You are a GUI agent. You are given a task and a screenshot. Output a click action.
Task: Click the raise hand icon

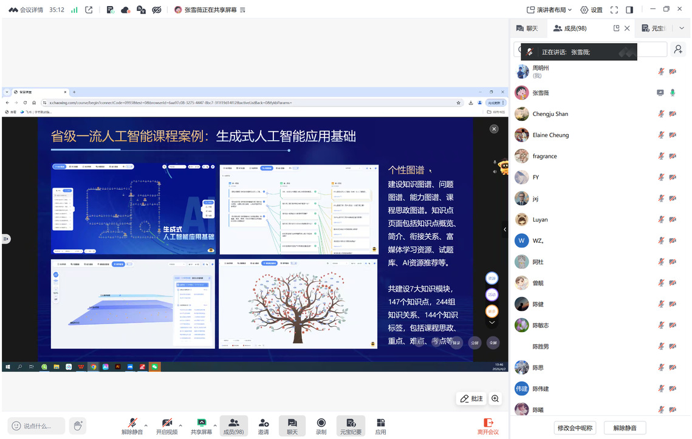point(77,426)
